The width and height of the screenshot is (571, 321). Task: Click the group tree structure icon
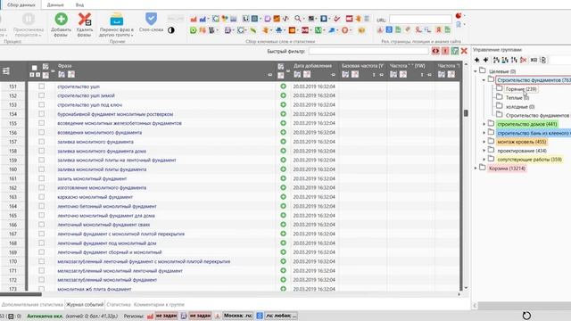click(x=543, y=60)
